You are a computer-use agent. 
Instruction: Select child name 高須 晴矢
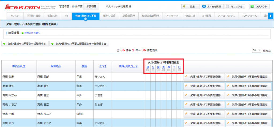coord(8,86)
